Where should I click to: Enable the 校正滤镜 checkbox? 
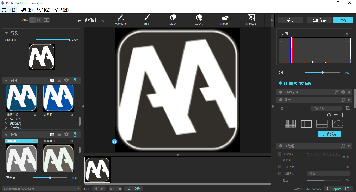pos(280,174)
